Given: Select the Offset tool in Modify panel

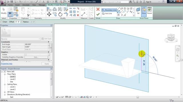Looking at the screenshot, I should [x=55, y=9].
